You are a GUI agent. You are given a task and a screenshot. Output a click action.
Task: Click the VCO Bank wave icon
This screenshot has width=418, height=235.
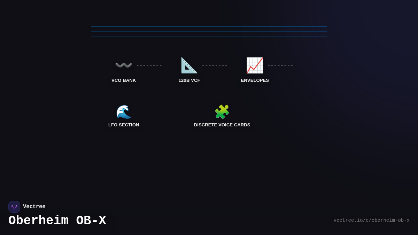pos(124,65)
